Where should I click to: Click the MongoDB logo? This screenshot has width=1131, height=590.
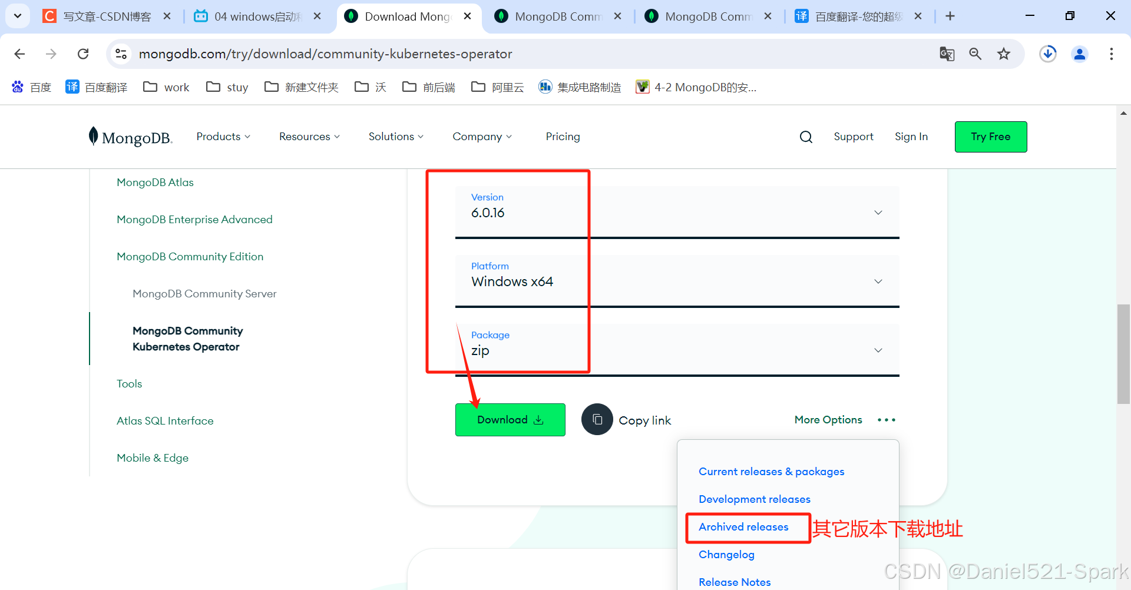click(130, 137)
